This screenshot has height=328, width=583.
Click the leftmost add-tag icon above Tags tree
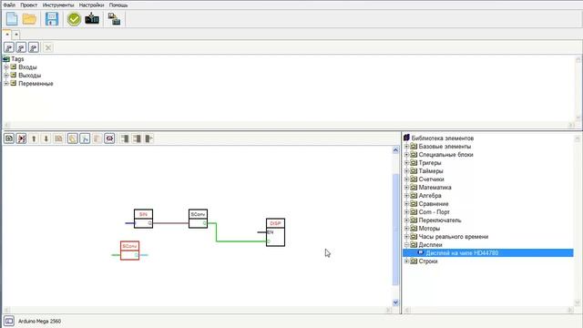[x=9, y=47]
